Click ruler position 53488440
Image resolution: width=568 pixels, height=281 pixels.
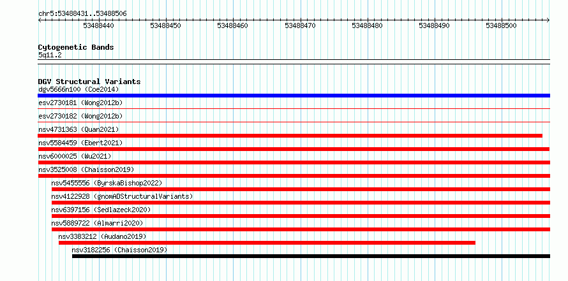coord(98,25)
